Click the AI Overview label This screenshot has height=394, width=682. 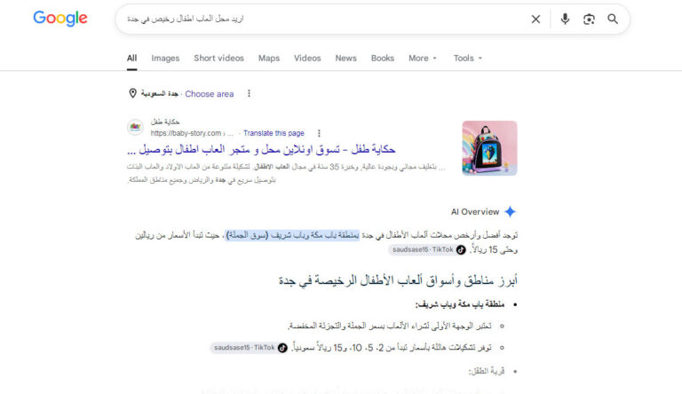pos(475,212)
